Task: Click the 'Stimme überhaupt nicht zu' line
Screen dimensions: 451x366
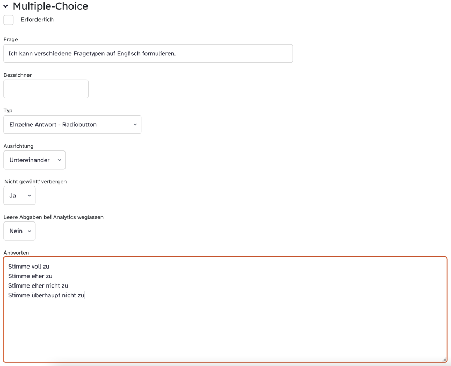Action: pos(46,296)
